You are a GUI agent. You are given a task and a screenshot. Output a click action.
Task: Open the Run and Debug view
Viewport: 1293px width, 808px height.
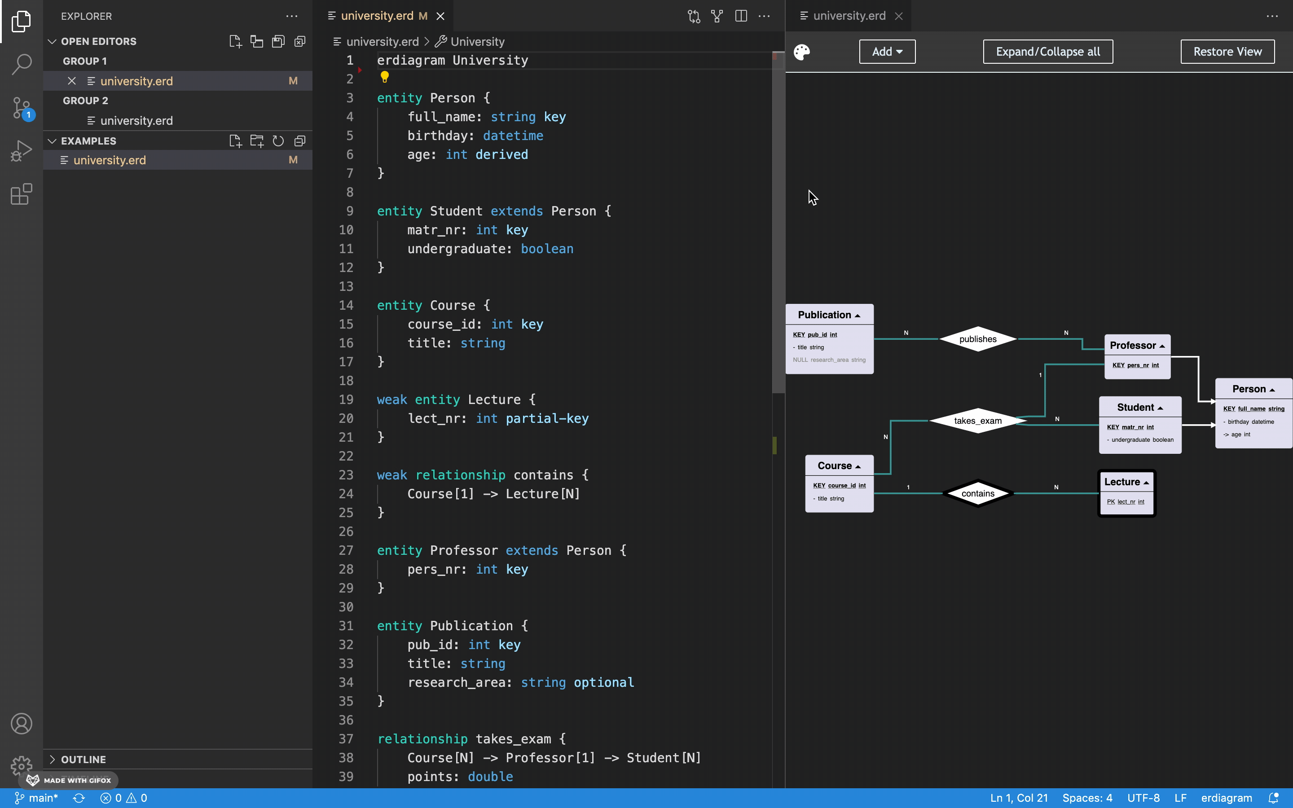pos(22,151)
